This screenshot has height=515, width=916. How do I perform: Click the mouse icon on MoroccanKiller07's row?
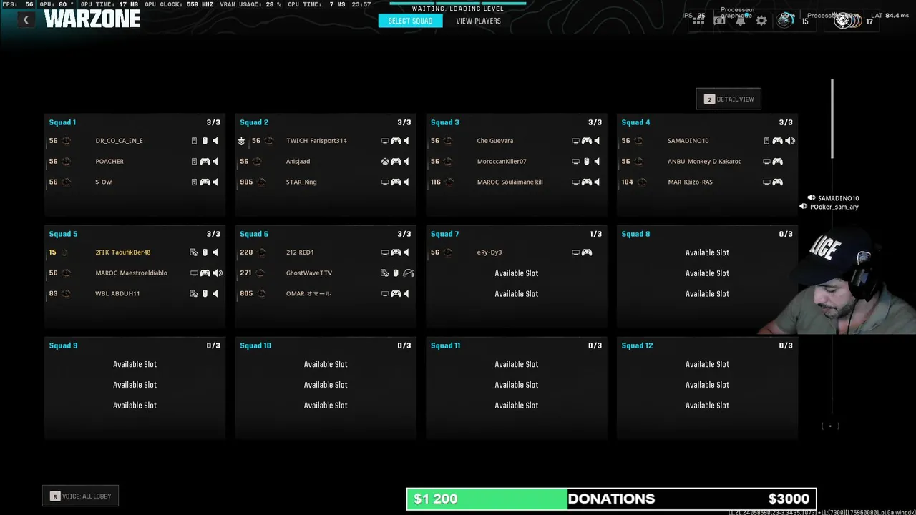click(586, 162)
